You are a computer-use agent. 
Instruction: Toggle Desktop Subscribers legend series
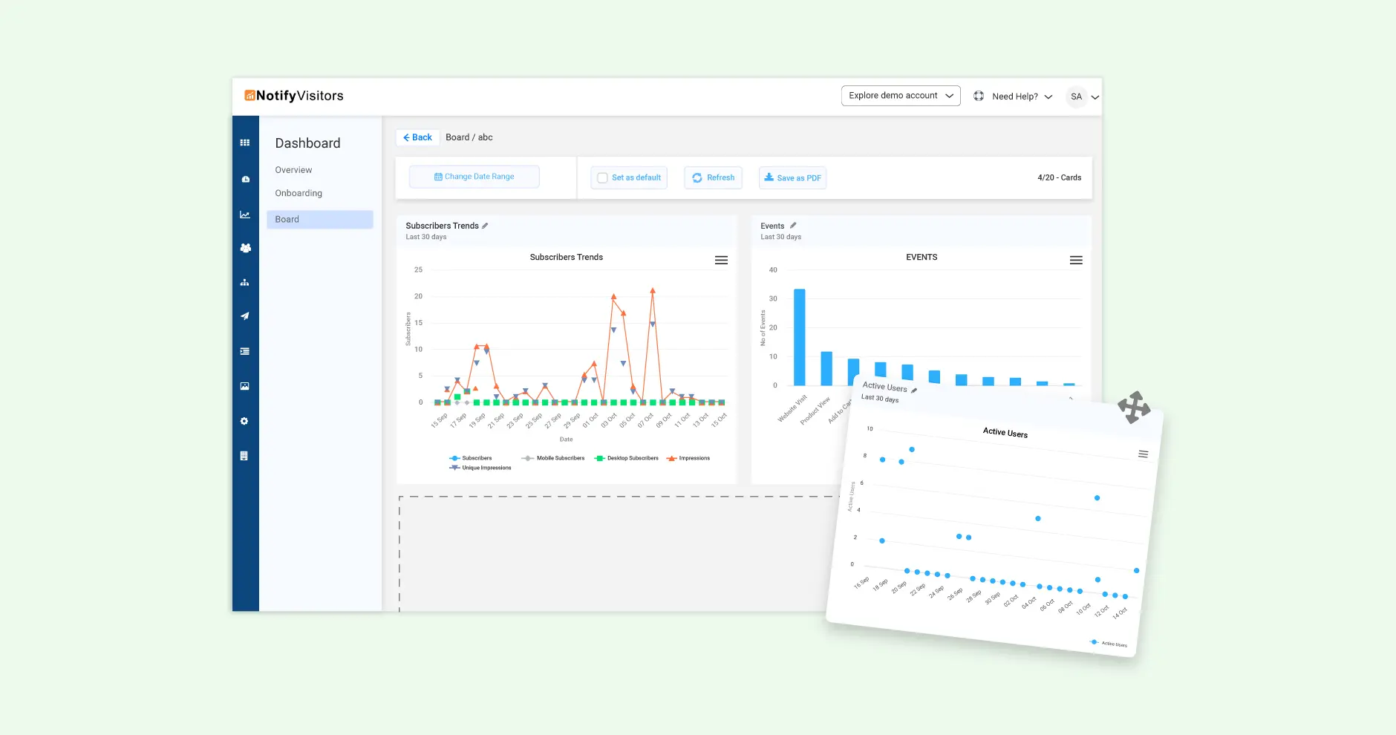tap(627, 458)
